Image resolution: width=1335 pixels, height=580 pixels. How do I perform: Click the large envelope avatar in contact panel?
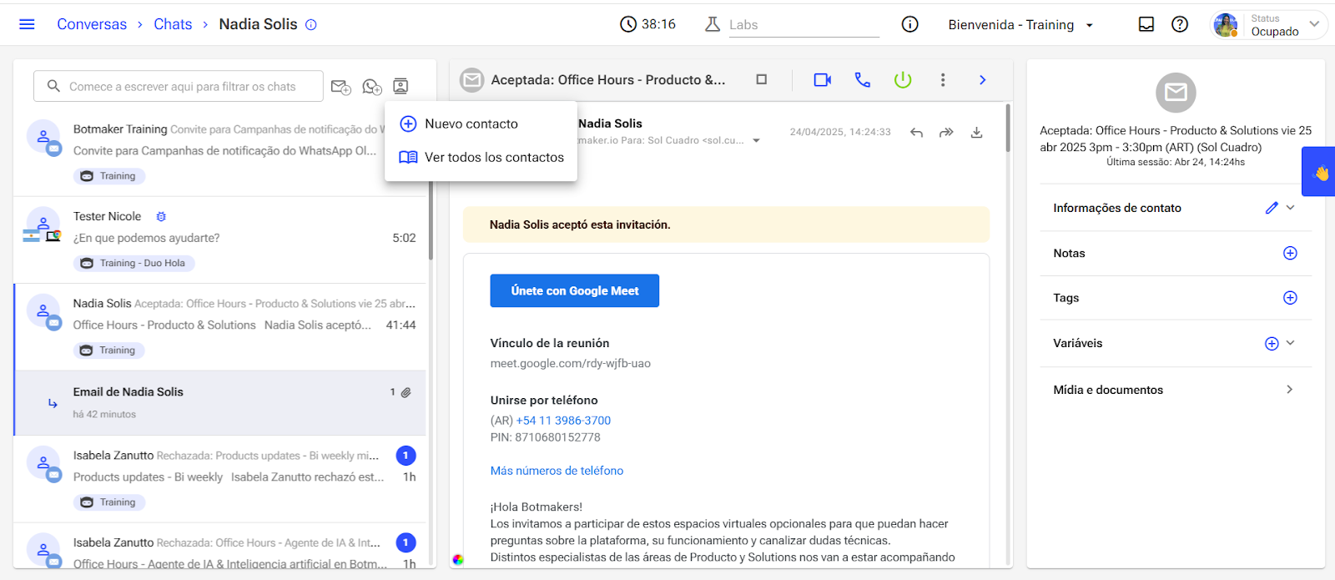click(x=1176, y=93)
